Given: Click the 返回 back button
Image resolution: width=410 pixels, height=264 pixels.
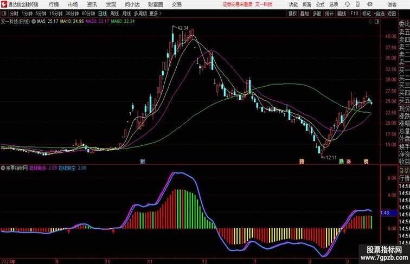Looking at the screenshot, I should (392, 14).
